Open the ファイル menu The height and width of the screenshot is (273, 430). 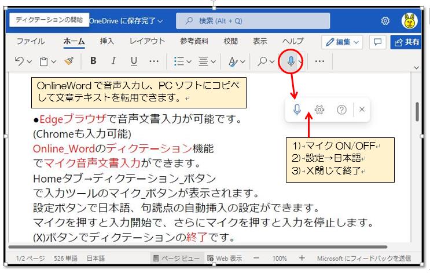pos(31,41)
